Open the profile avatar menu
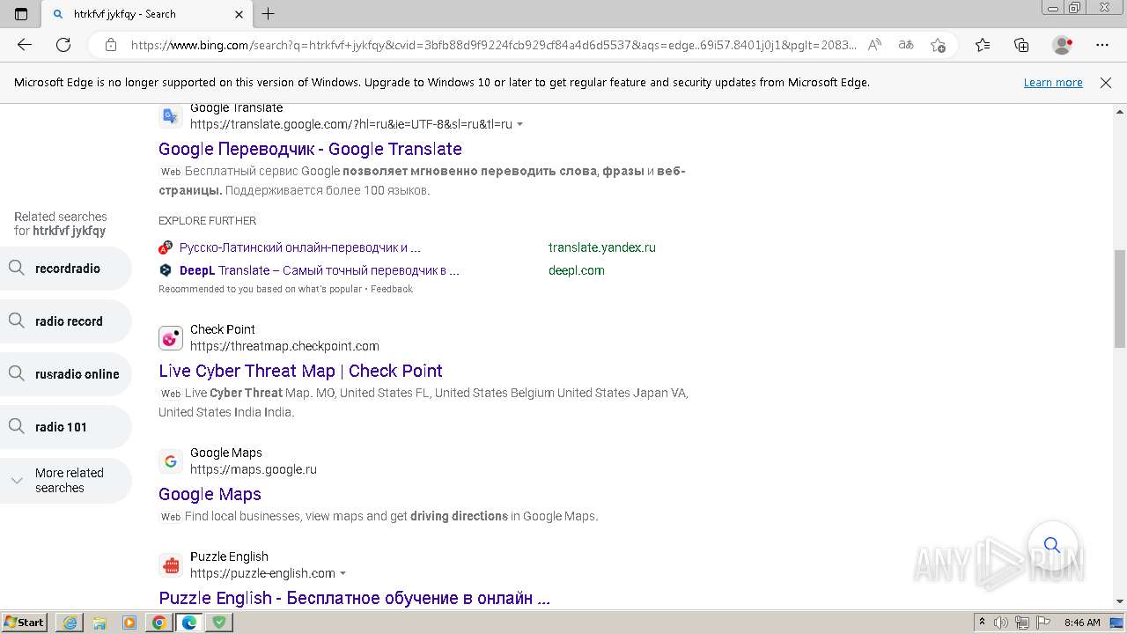Screen dimensions: 1127x634 coord(1063,45)
